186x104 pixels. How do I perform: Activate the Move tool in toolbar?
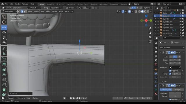click(x=4, y=28)
